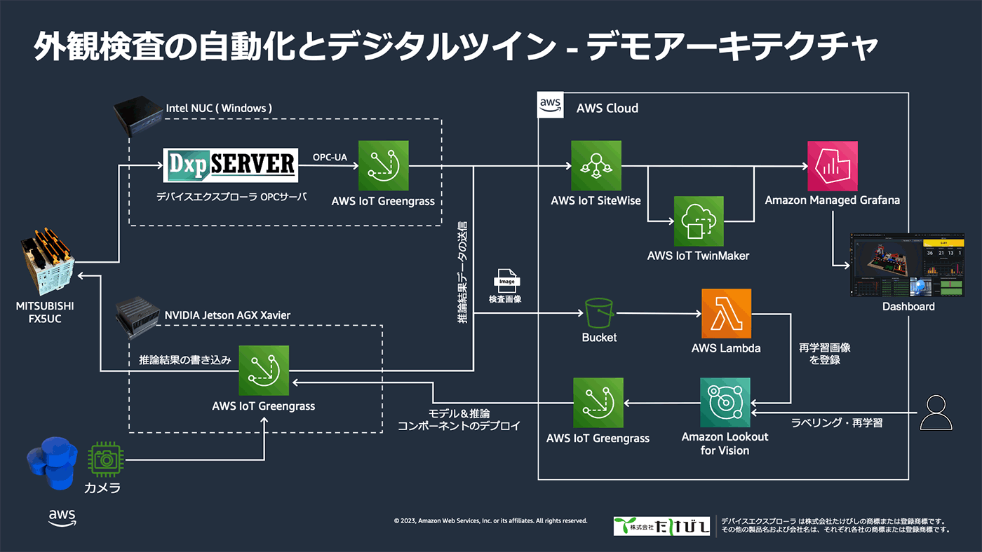Viewport: 982px width, 552px height.
Task: Click the 'ラベリング・再学習' text
Action: (837, 422)
